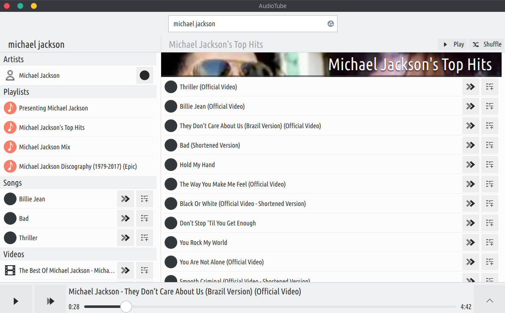Image resolution: width=505 pixels, height=313 pixels.
Task: Append the song "Bad" from sidebar to queue
Action: click(125, 218)
